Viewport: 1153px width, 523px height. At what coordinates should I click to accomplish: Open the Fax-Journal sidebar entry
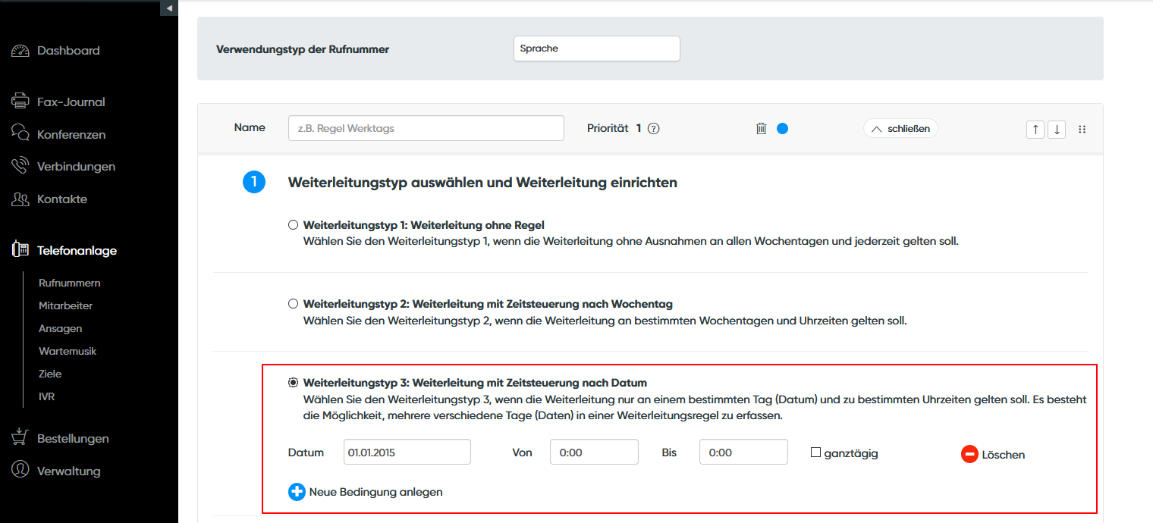71,102
